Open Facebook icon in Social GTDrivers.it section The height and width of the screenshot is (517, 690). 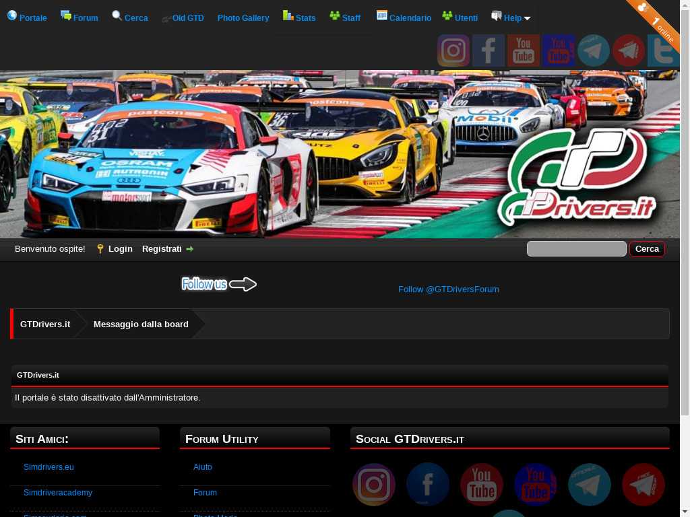(428, 485)
